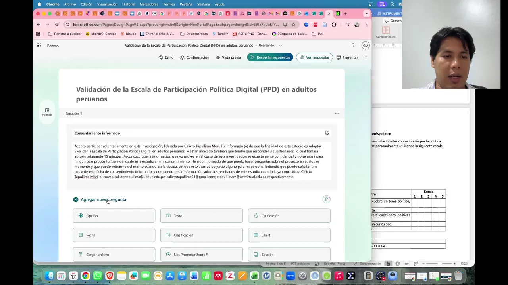The width and height of the screenshot is (508, 285).
Task: Open Visualización menu in menu bar
Action: (107, 4)
